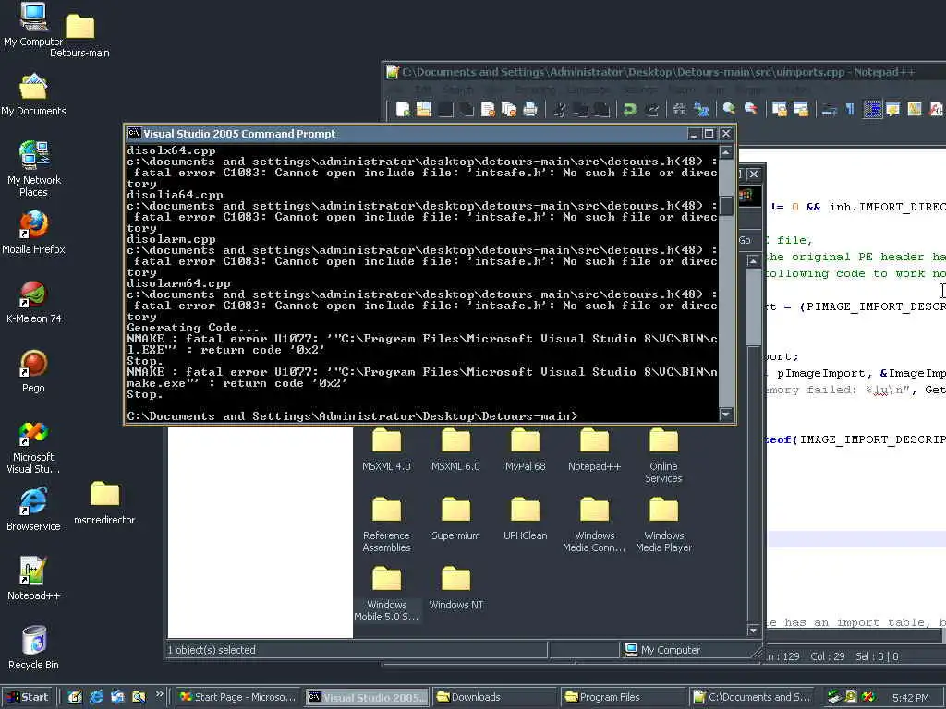946x709 pixels.
Task: Click the Open file icon in Notepad++ toolbar
Action: (424, 109)
